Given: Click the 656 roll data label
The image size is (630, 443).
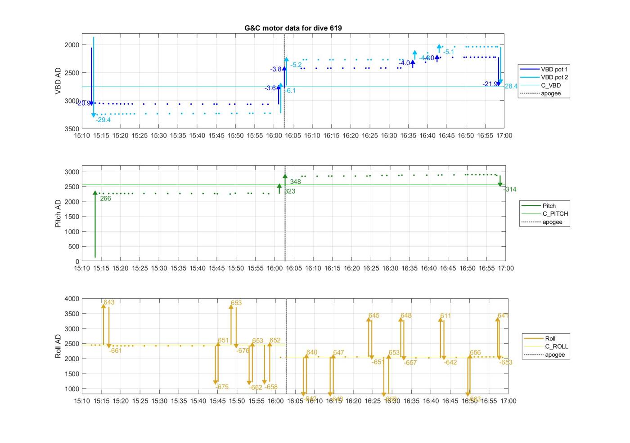Looking at the screenshot, I should coord(475,353).
